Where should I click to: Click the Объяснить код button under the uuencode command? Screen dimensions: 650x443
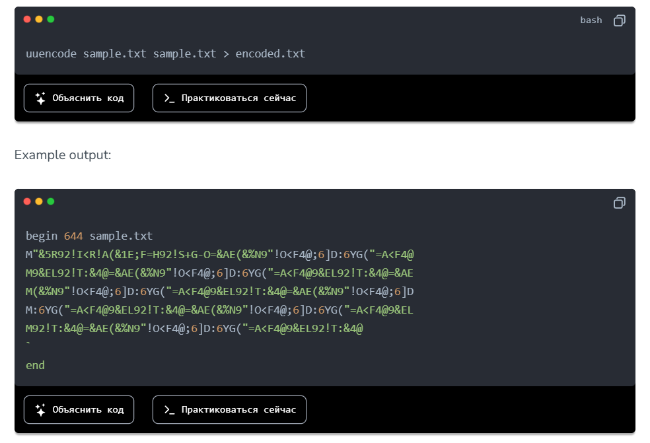pos(79,98)
